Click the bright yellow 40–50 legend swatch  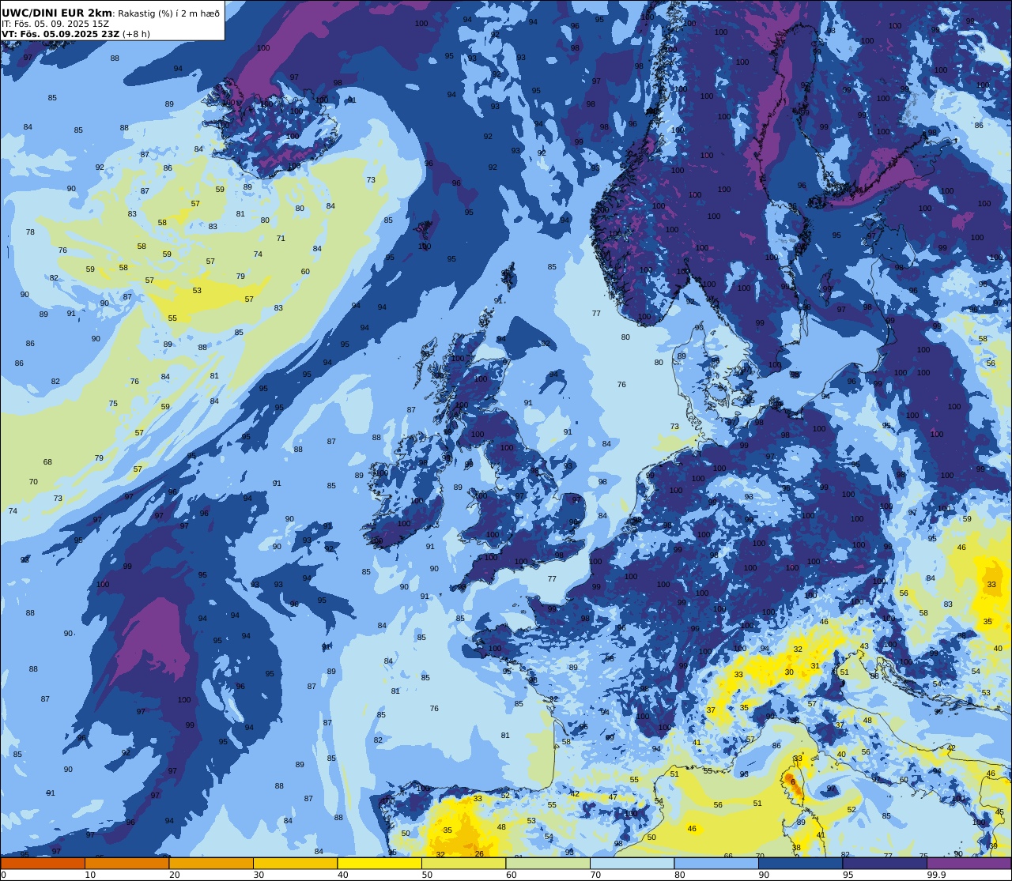379,863
